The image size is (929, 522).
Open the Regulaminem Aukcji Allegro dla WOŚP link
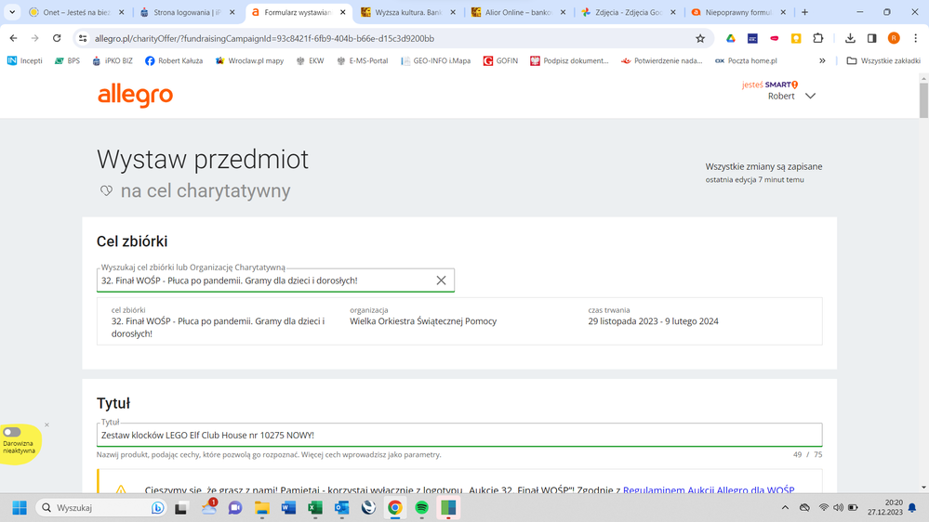[x=709, y=490]
